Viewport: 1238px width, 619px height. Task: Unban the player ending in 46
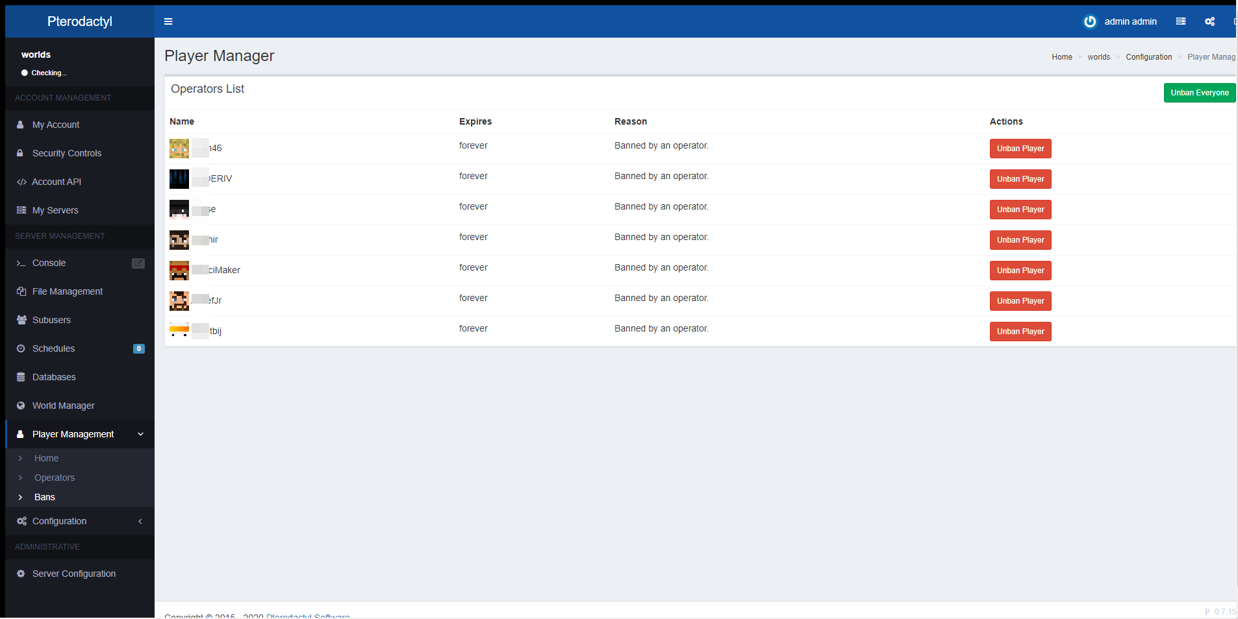(x=1020, y=149)
